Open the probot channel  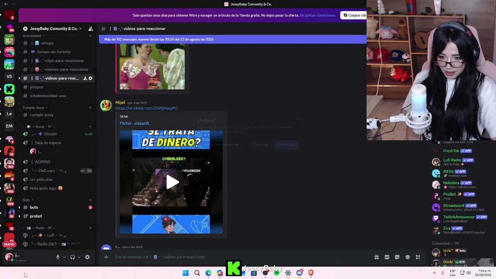coord(57,216)
